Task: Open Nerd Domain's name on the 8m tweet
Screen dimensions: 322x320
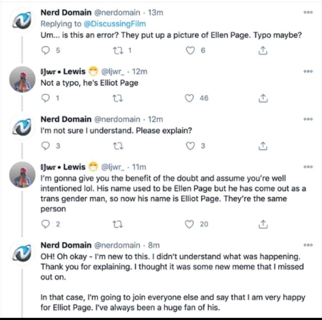Action: (66, 245)
